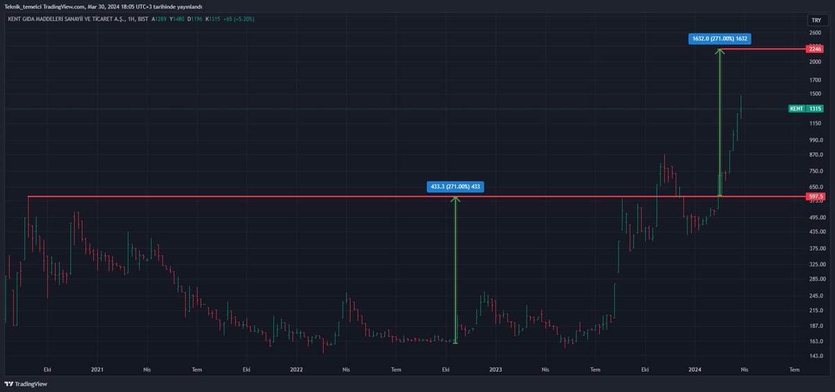Click the KENT symbol tag on price axis
The image size is (835, 392).
point(796,109)
